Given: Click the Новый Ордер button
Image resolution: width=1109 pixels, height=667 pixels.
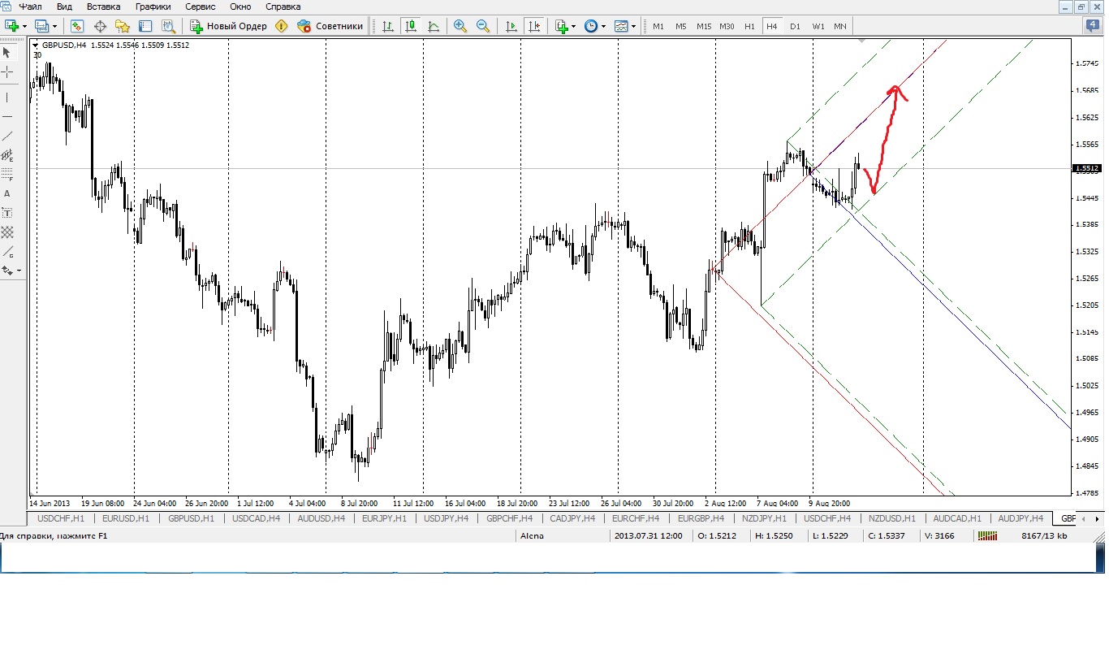Looking at the screenshot, I should point(228,26).
